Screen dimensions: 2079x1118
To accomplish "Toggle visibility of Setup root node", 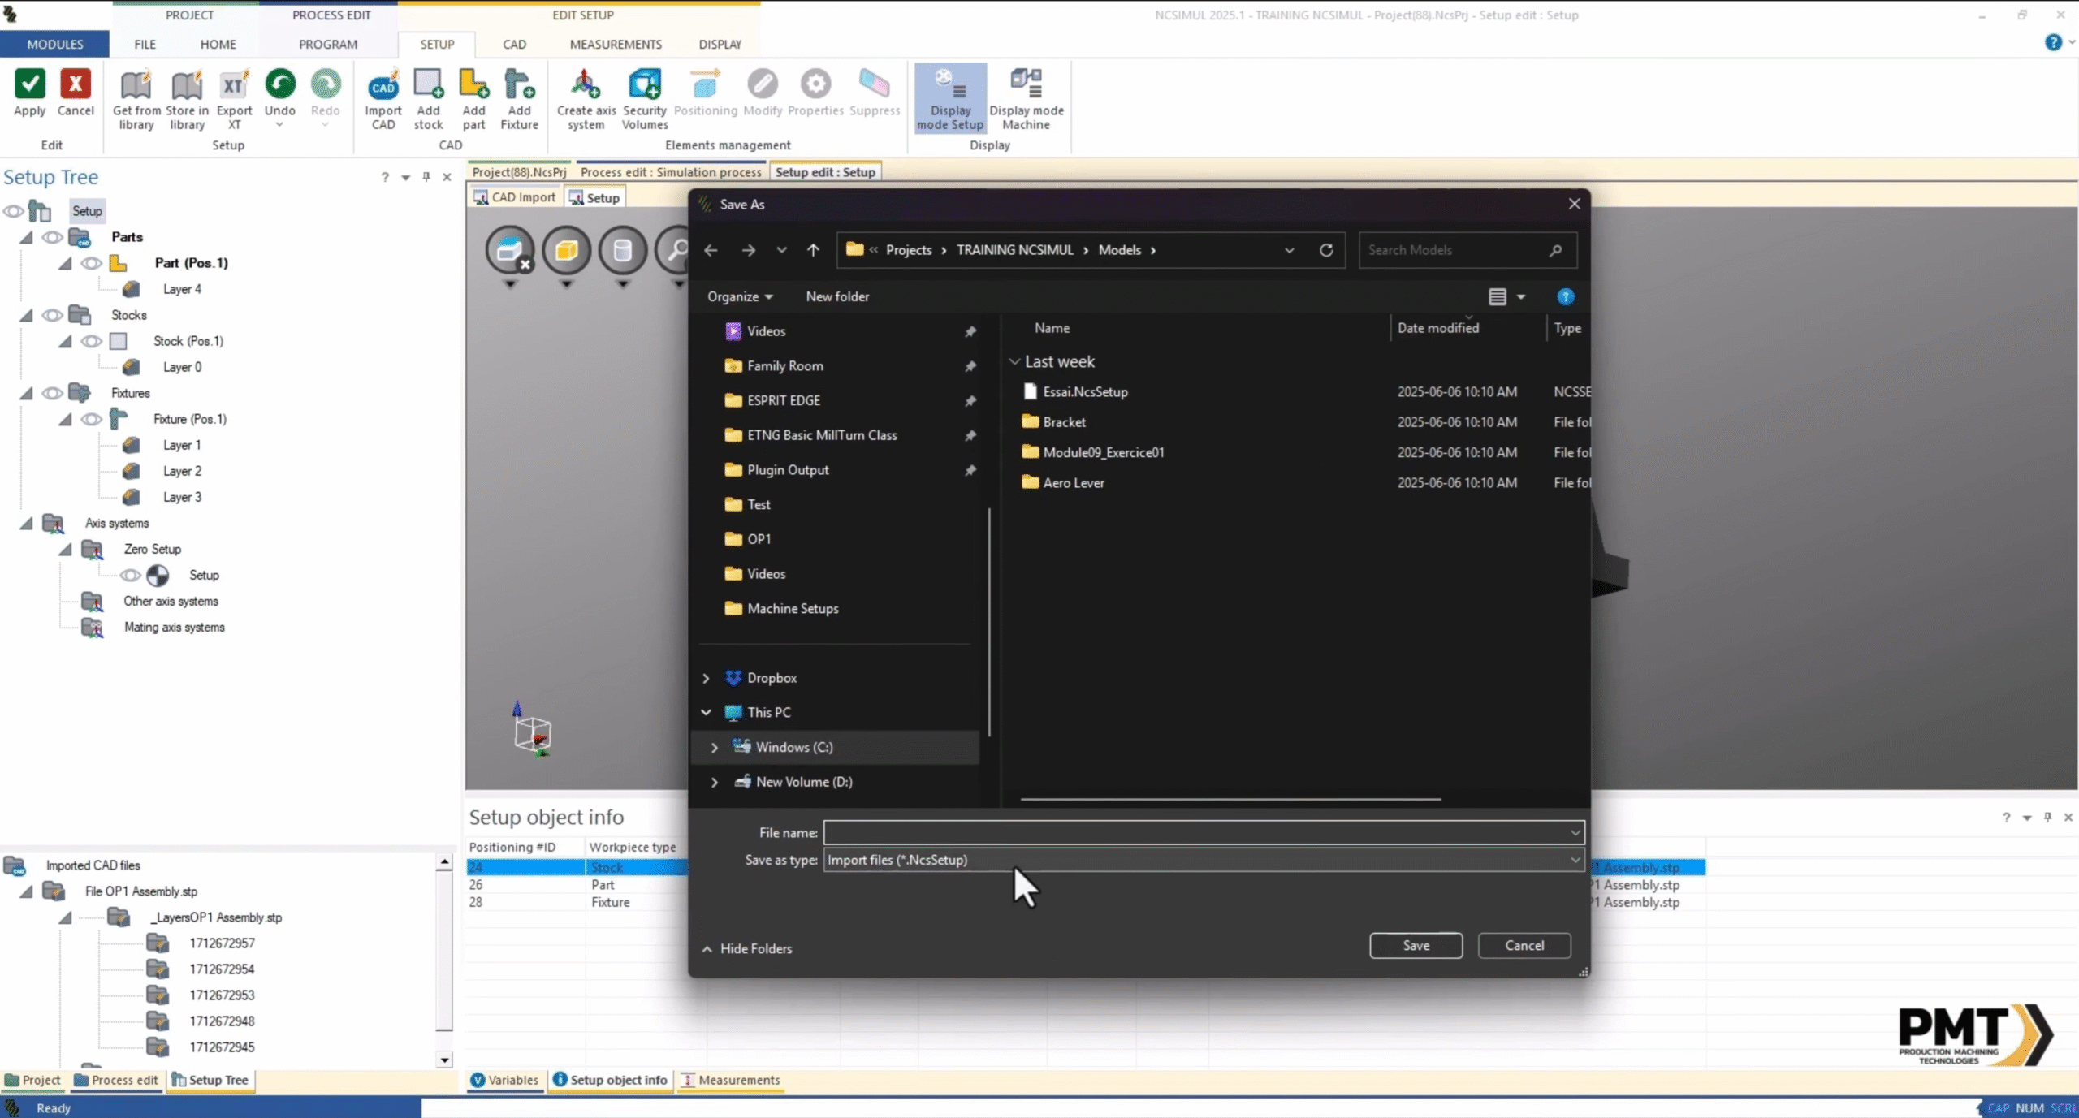I will pyautogui.click(x=13, y=211).
